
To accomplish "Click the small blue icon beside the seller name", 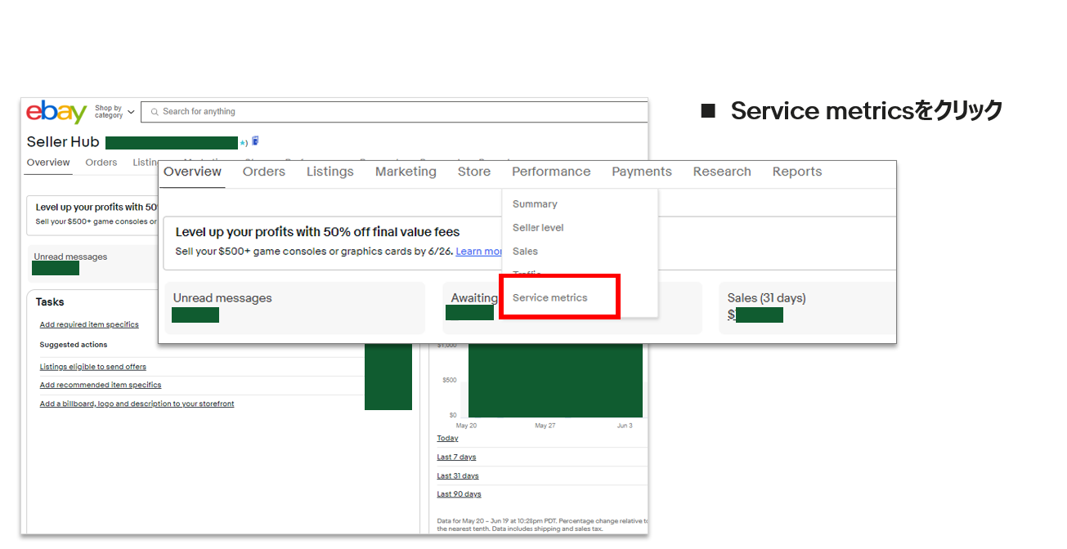I will coord(255,141).
